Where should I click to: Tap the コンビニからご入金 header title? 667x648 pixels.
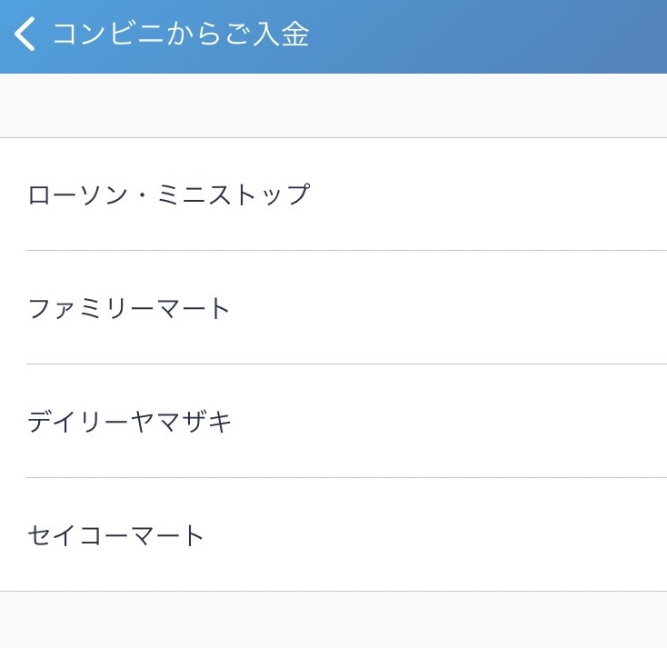[x=181, y=34]
